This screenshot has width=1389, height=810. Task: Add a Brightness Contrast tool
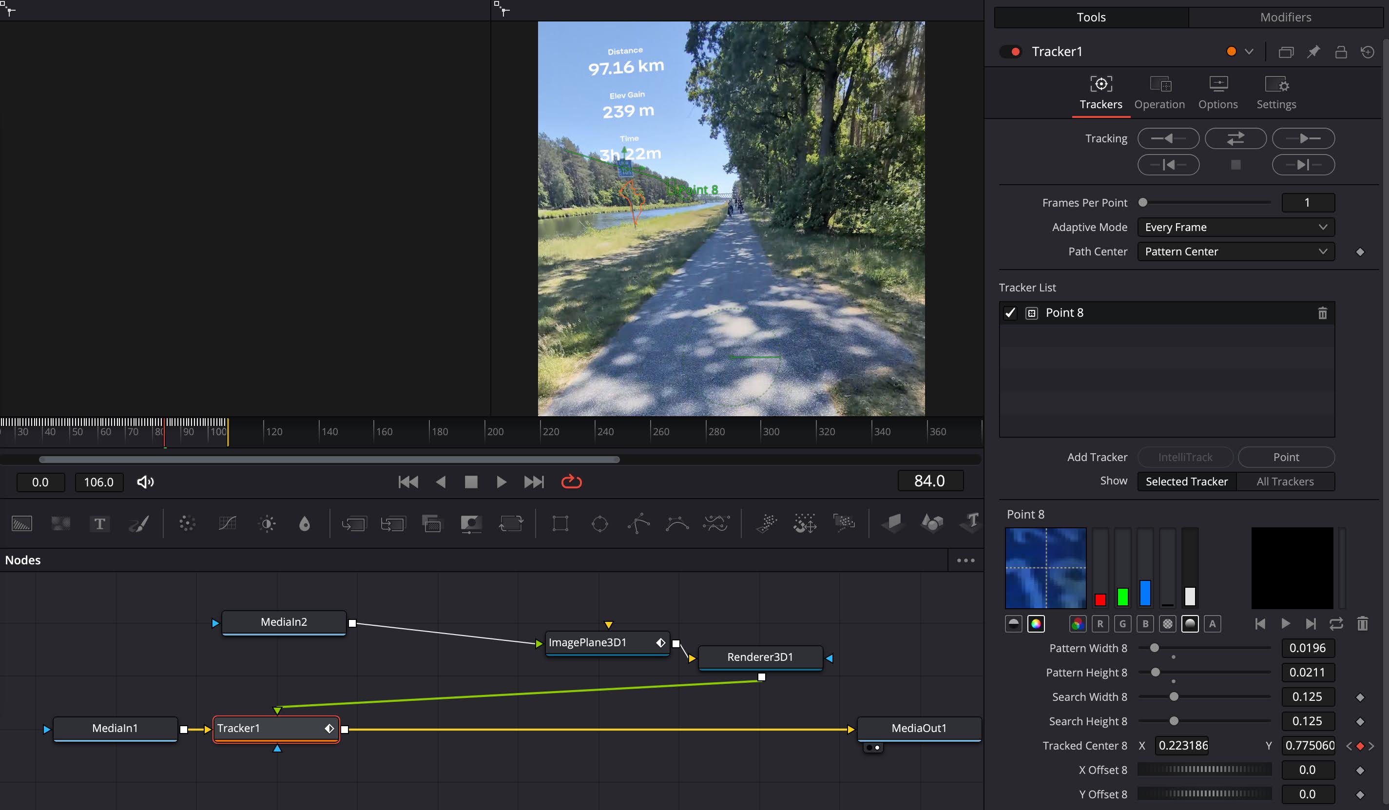pos(267,523)
